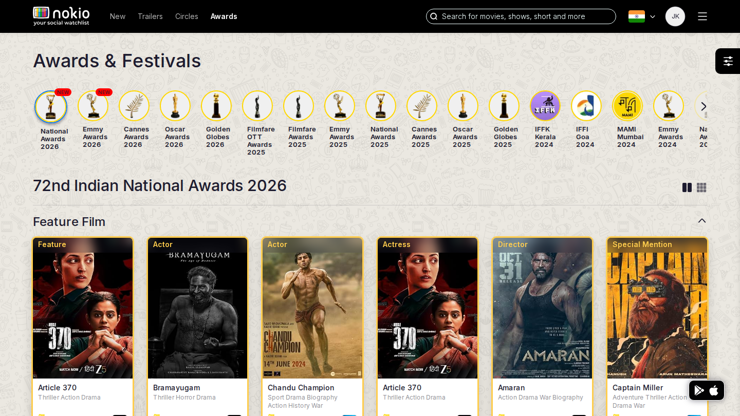Image resolution: width=740 pixels, height=416 pixels.
Task: Click the "Awards & Festivals" page heading
Action: click(117, 61)
